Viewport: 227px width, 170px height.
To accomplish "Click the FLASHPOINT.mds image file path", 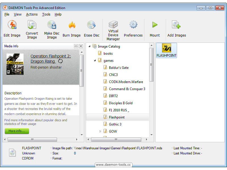I will [118, 148].
